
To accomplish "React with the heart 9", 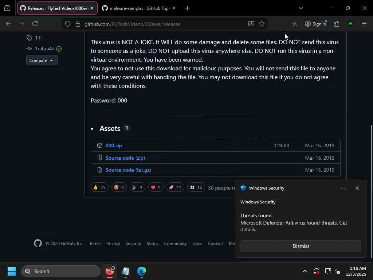I will (156, 187).
